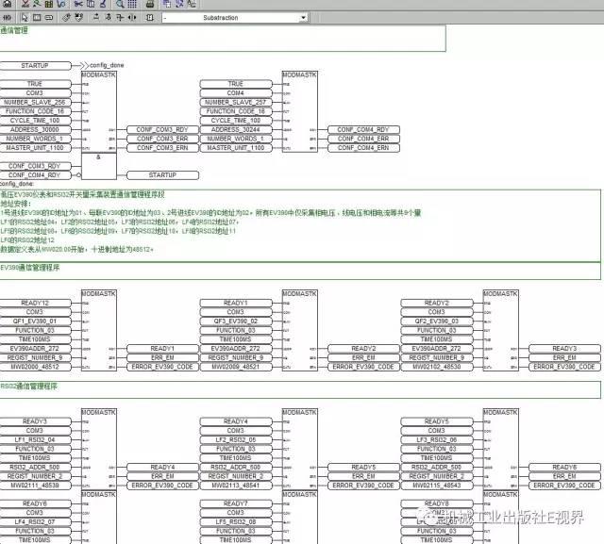
Task: Click the config_done jump label
Action: 107,65
